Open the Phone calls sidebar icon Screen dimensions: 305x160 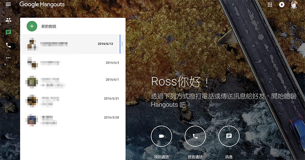8,45
